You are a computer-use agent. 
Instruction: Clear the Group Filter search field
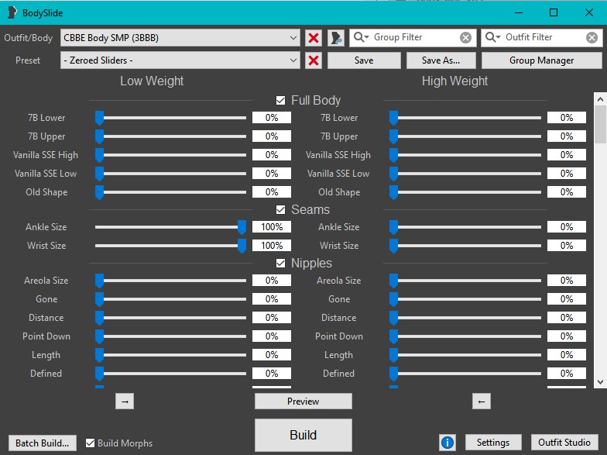tap(466, 37)
